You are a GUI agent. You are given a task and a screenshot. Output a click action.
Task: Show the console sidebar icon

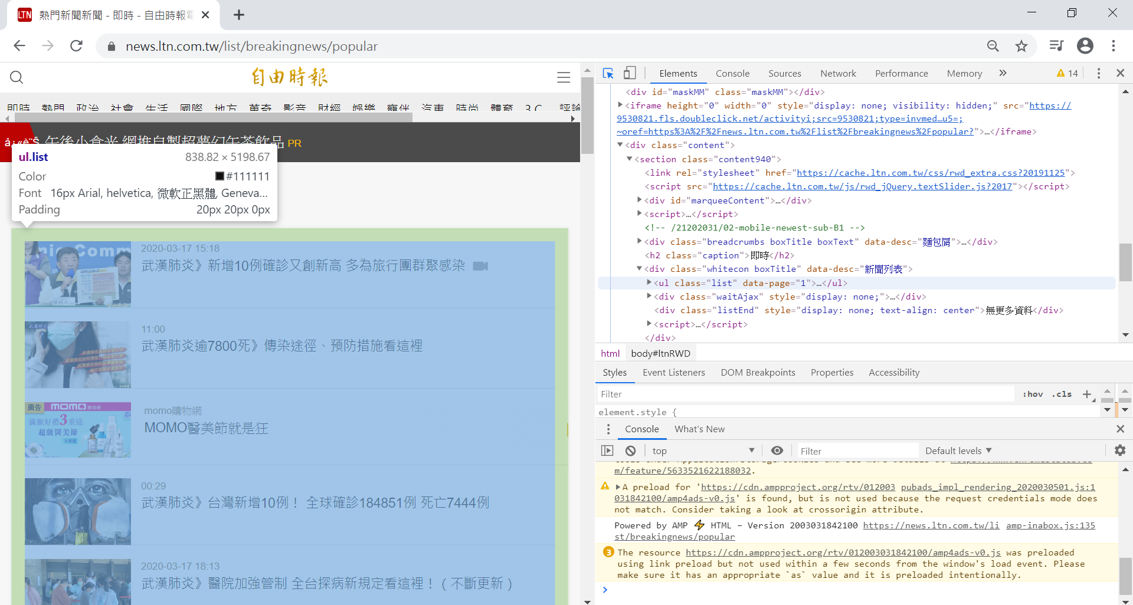[x=607, y=451]
